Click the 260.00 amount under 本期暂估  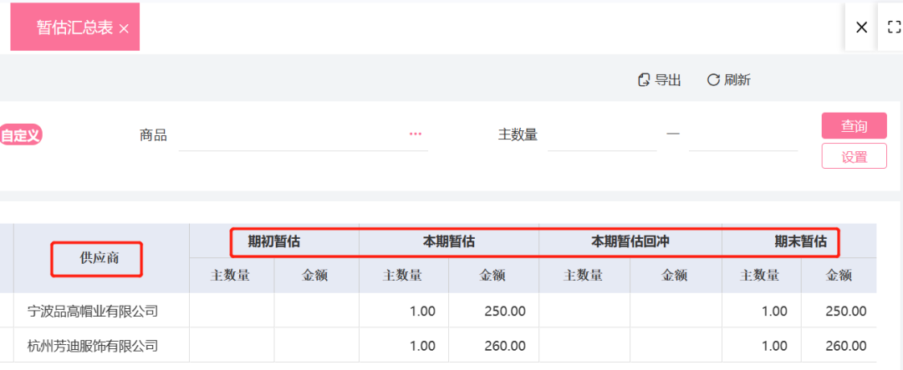[x=504, y=346]
